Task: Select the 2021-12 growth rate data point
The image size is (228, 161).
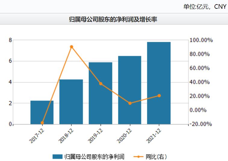Action: click(159, 96)
